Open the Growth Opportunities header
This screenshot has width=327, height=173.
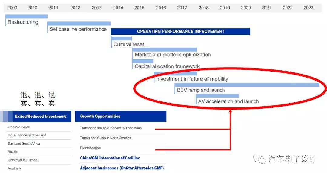click(100, 117)
